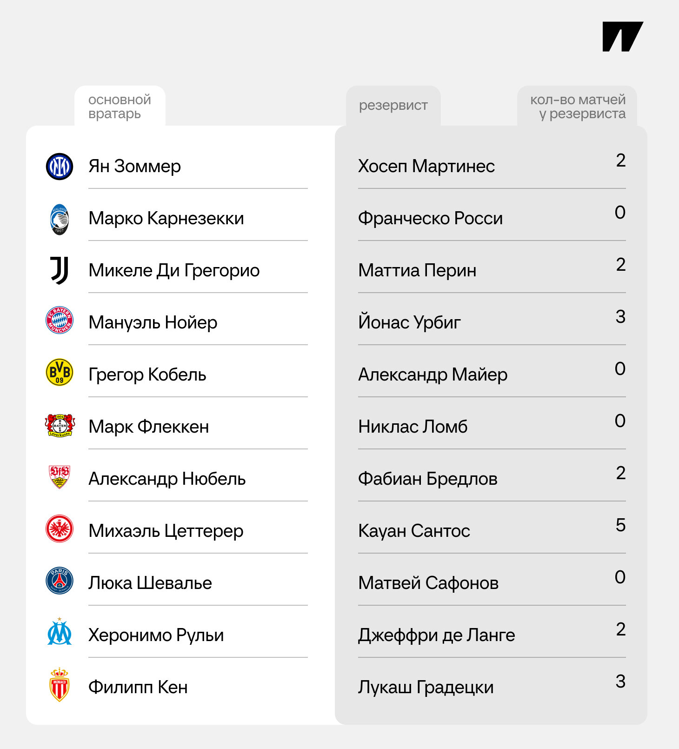This screenshot has height=749, width=679.
Task: Click the 'кол-во матчей у резервиста' header
Action: coord(577,107)
